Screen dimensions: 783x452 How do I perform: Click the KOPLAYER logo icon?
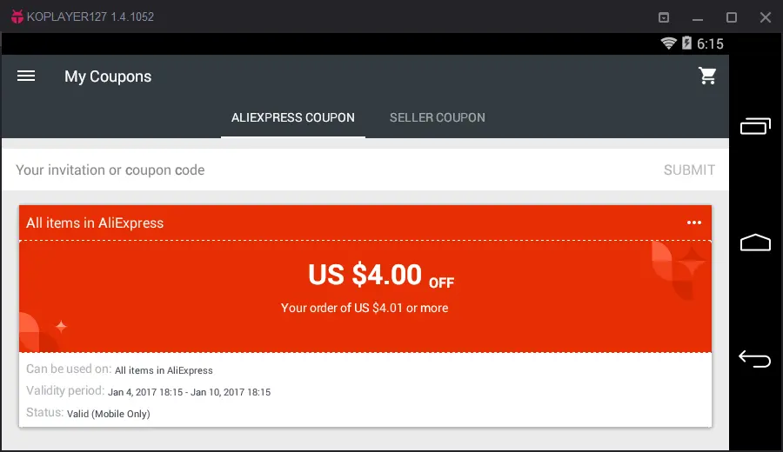tap(17, 17)
